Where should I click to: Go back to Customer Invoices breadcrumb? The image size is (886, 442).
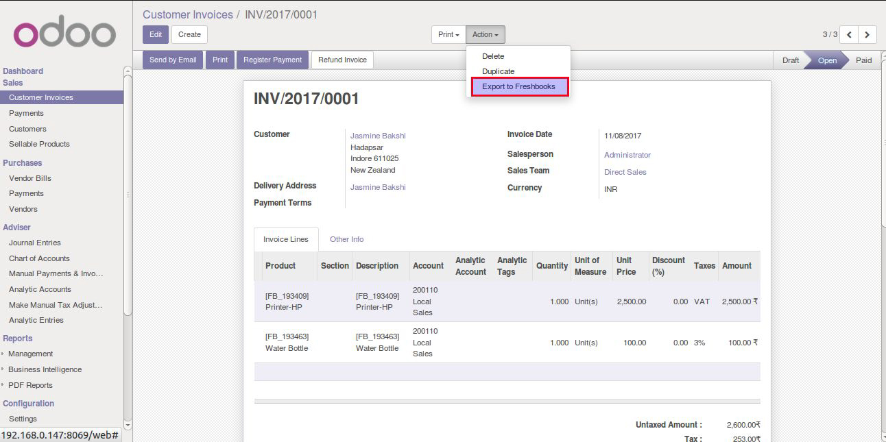[188, 14]
